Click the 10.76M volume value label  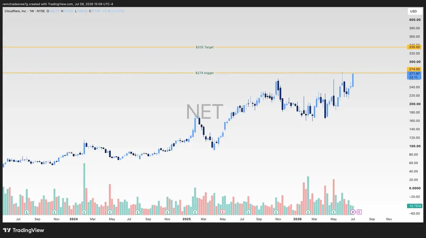tap(414, 206)
